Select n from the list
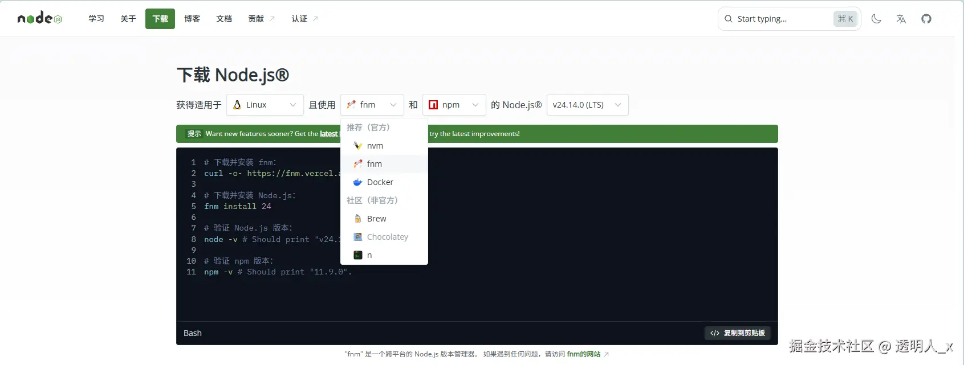The width and height of the screenshot is (964, 365). point(384,255)
